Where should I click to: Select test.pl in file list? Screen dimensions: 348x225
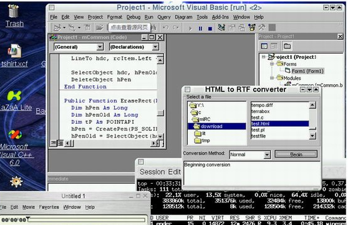point(258,130)
